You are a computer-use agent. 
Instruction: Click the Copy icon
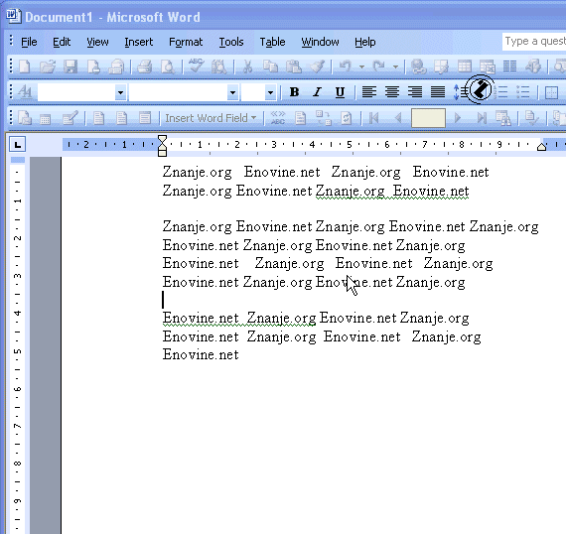click(x=270, y=67)
